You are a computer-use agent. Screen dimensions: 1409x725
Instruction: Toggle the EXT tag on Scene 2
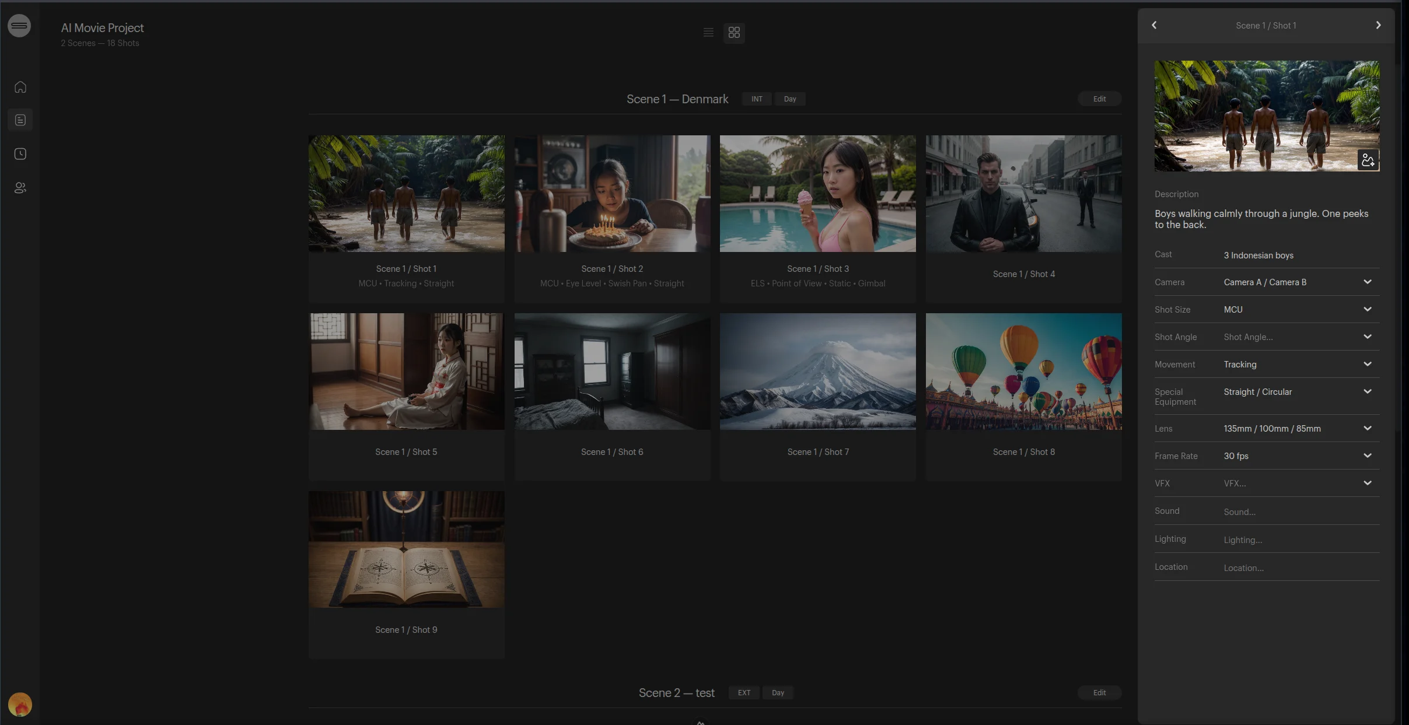coord(744,693)
